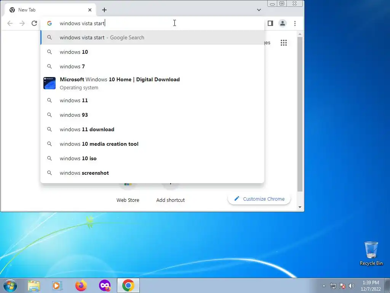390x293 pixels.
Task: Click the page scrollbar down arrow
Action: (300, 207)
